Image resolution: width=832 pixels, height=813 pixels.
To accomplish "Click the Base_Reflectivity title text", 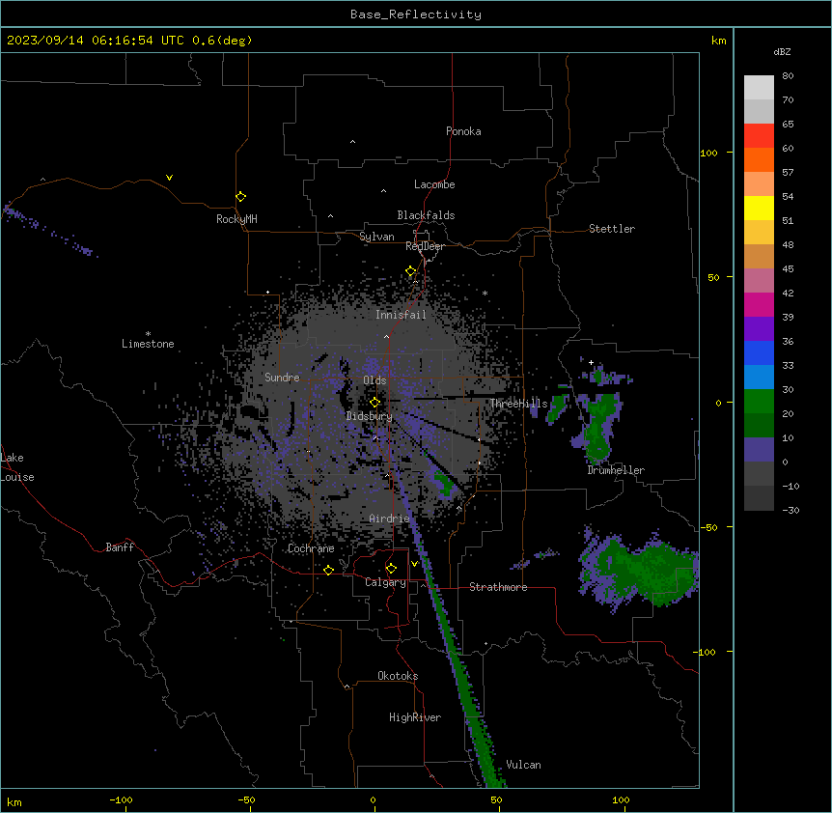I will 416,14.
